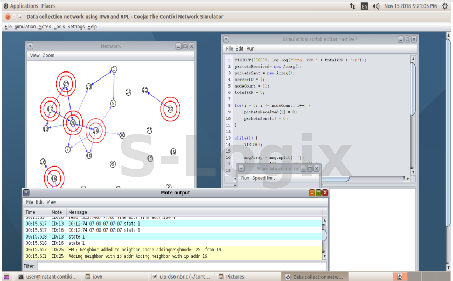Select mote node 18 in Network view
The width and height of the screenshot is (453, 281).
(54, 178)
